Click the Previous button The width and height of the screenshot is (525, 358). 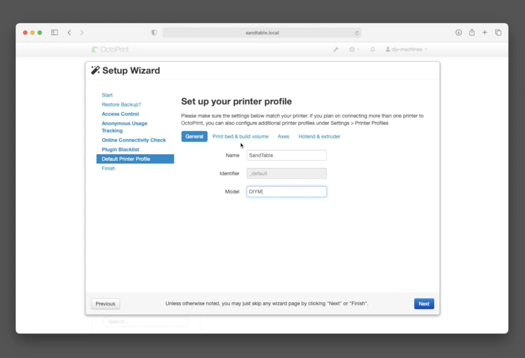(105, 304)
